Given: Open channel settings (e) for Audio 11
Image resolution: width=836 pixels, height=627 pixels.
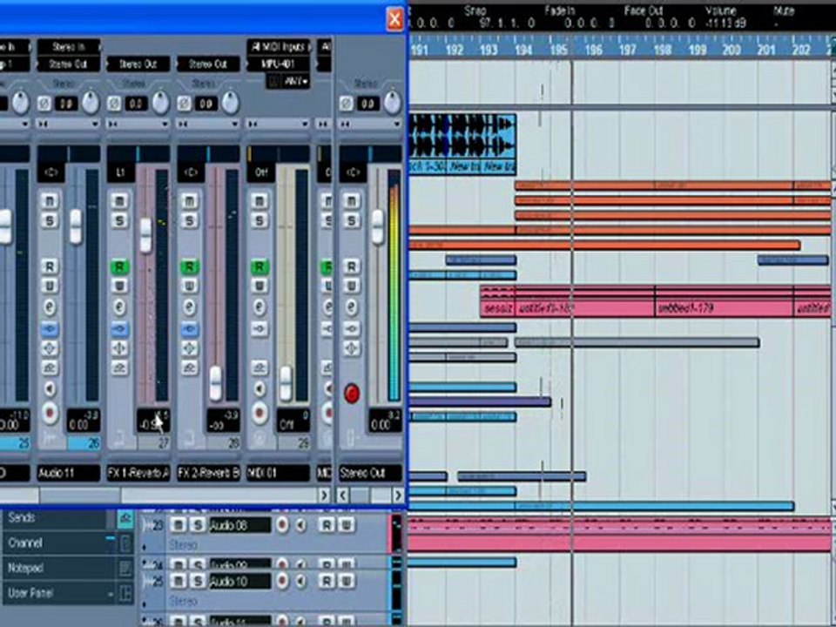Looking at the screenshot, I should [x=50, y=307].
